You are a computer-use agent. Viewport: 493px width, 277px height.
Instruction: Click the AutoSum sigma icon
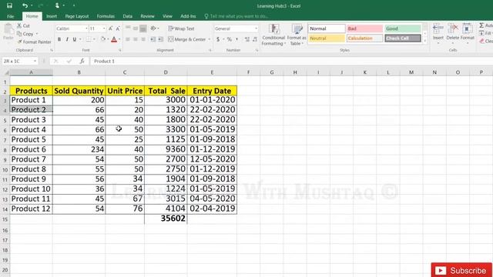[481, 25]
